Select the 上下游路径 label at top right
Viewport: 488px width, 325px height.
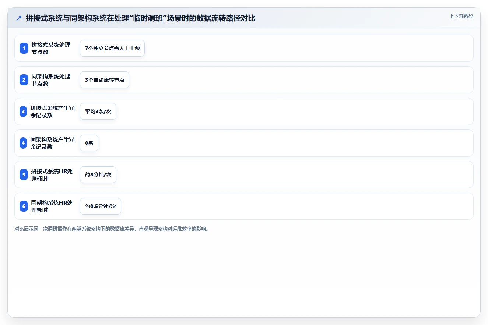click(x=461, y=16)
